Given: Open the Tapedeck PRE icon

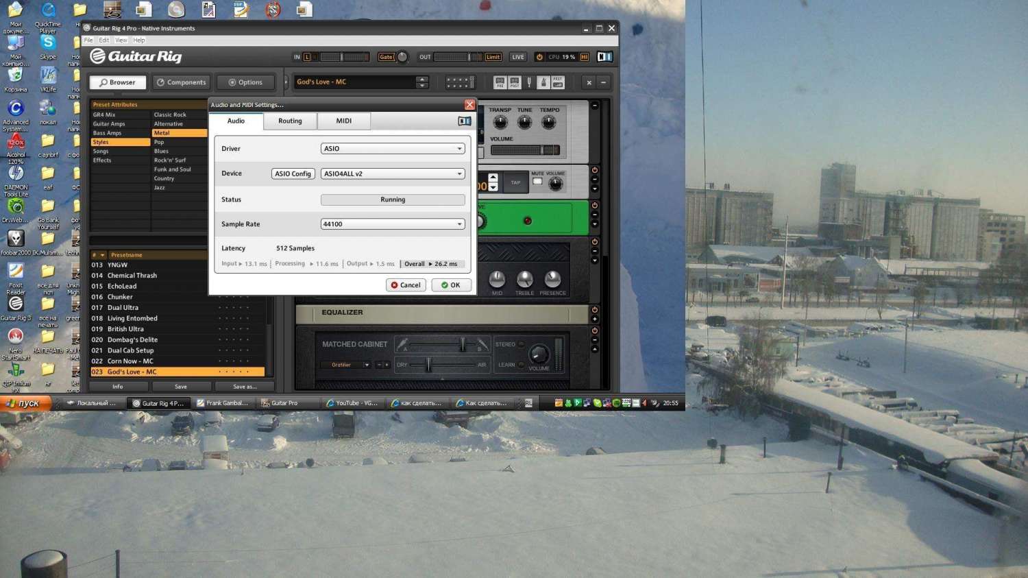Looking at the screenshot, I should pyautogui.click(x=500, y=82).
